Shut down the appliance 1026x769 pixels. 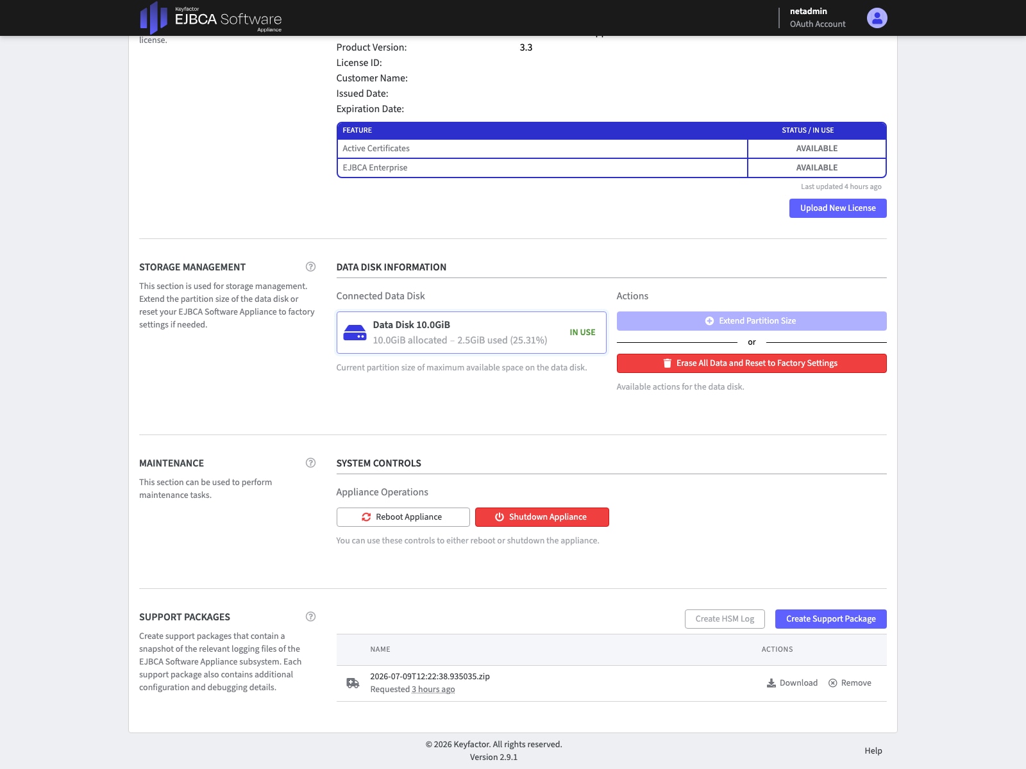pos(542,517)
